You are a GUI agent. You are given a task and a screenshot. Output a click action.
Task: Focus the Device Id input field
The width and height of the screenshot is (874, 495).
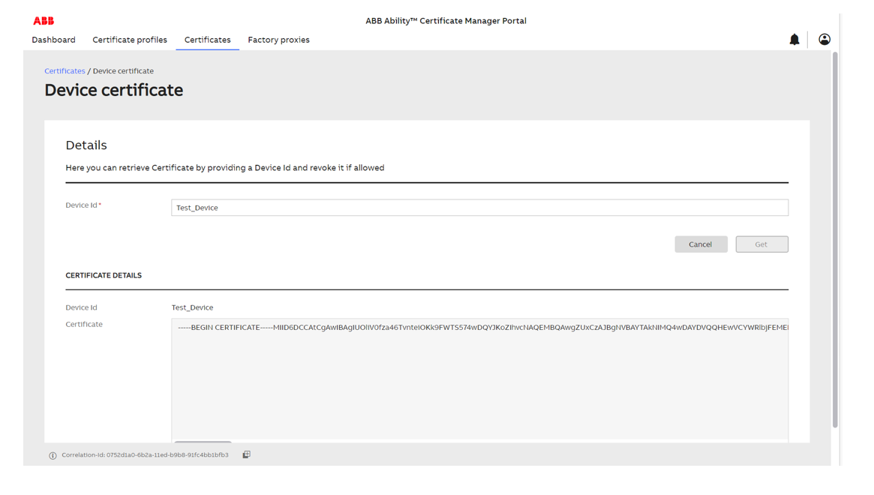pos(479,207)
